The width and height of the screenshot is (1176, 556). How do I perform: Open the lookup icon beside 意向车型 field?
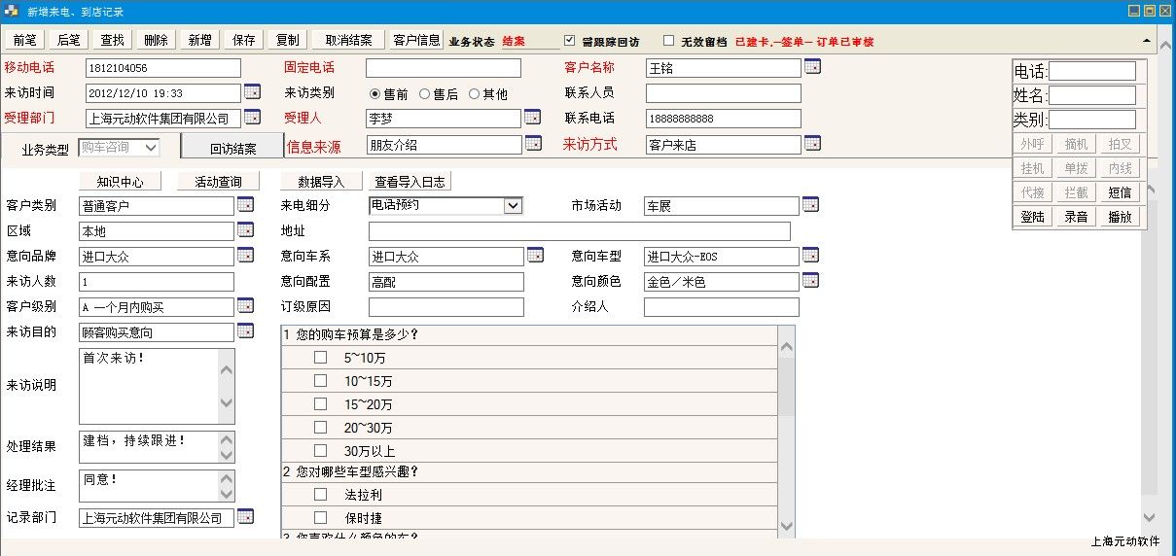(810, 256)
